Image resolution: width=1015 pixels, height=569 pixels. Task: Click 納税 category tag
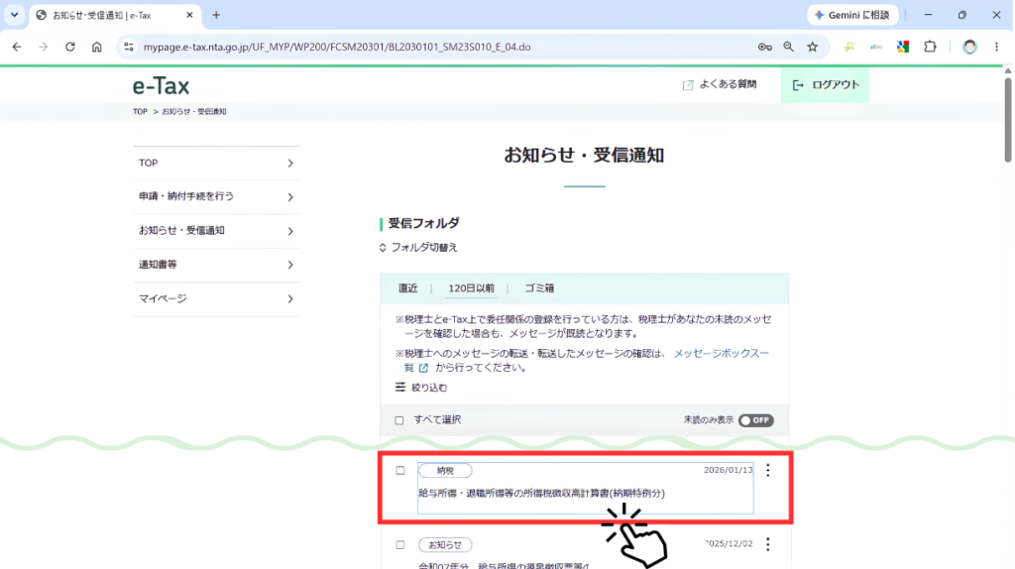pyautogui.click(x=445, y=471)
